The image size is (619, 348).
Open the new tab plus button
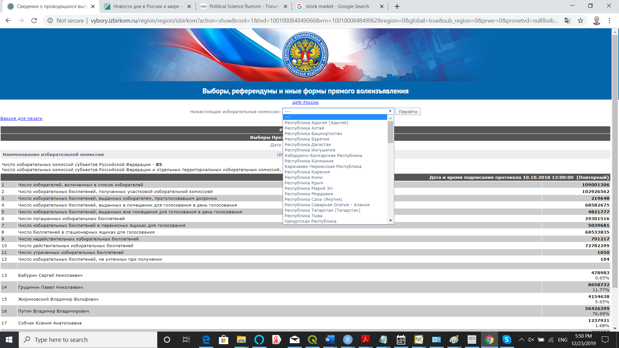click(397, 6)
